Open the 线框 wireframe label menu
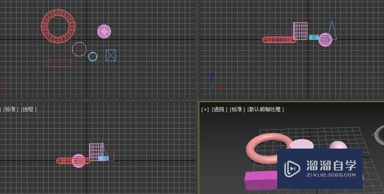Image resolution: width=384 pixels, height=194 pixels. pyautogui.click(x=28, y=110)
